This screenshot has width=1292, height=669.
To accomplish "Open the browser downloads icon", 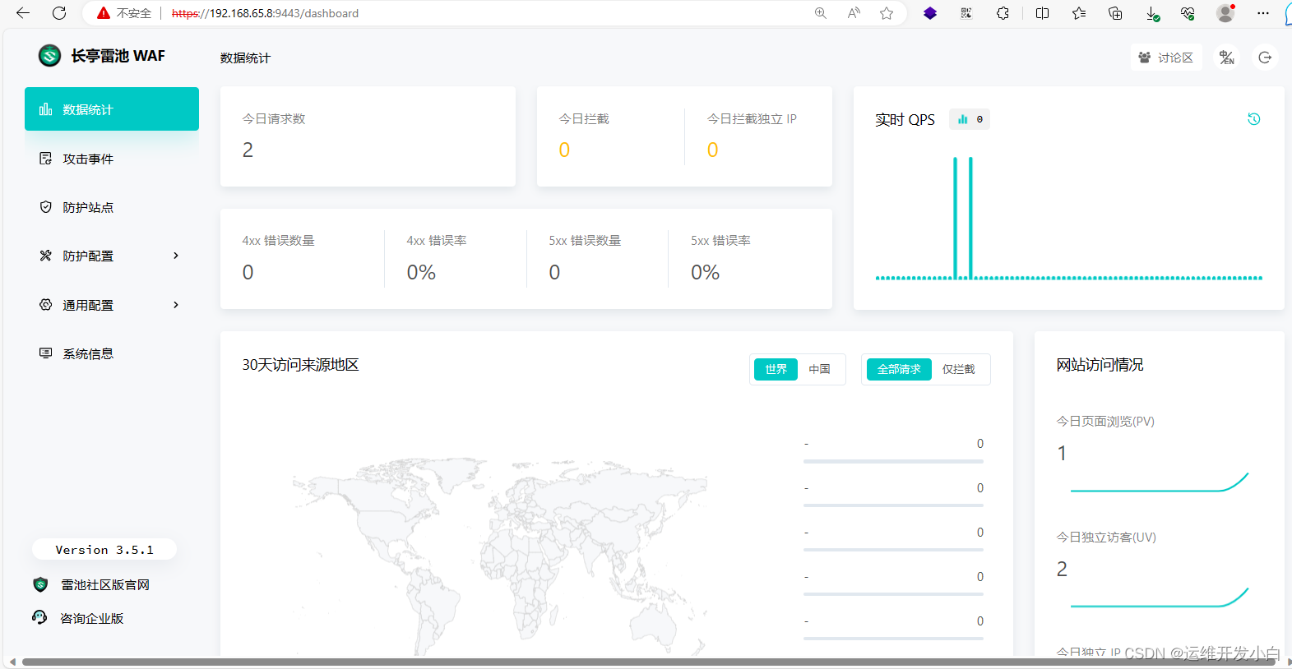I will coord(1152,13).
